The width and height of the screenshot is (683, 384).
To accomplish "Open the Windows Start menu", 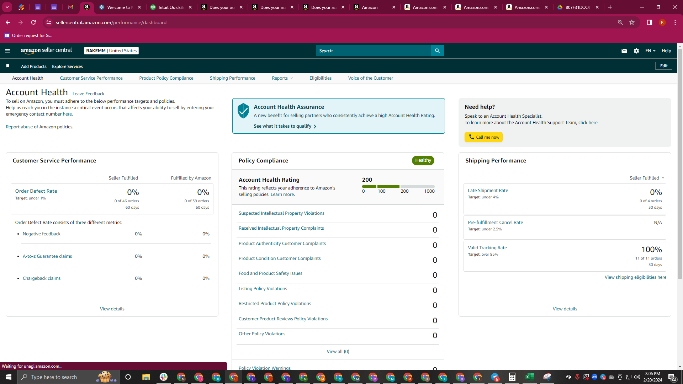I will pos(9,377).
